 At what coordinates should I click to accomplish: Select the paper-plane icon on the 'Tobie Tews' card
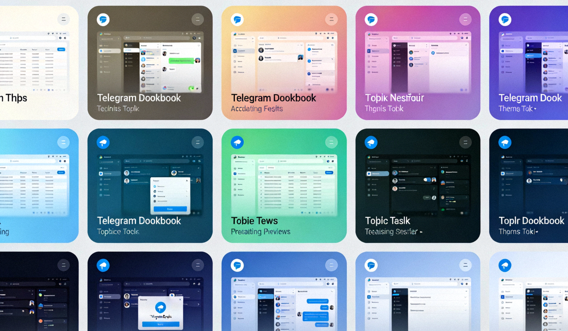(x=237, y=142)
